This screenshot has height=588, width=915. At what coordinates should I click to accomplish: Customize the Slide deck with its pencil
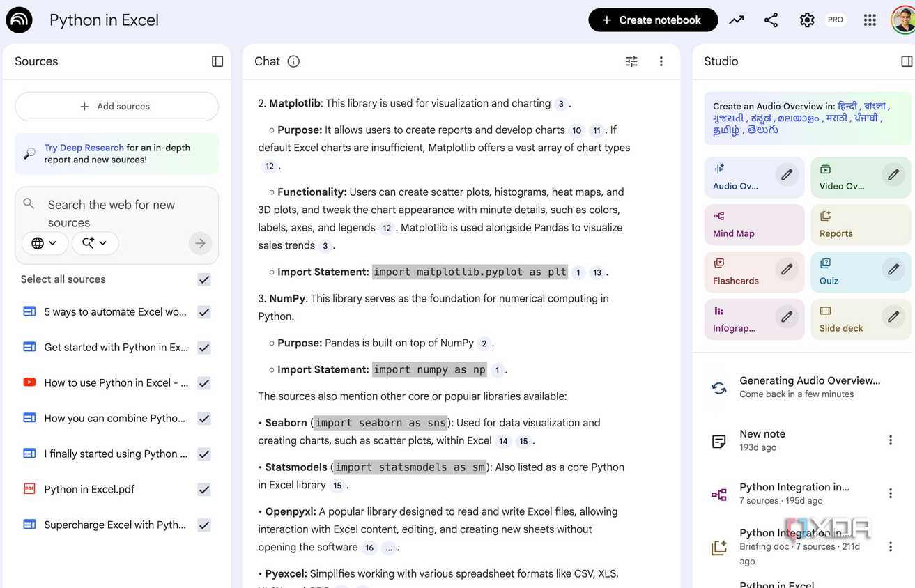tap(893, 317)
